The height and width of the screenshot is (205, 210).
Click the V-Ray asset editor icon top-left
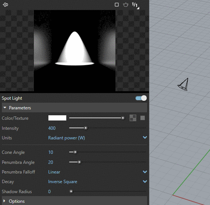[x=5, y=5]
